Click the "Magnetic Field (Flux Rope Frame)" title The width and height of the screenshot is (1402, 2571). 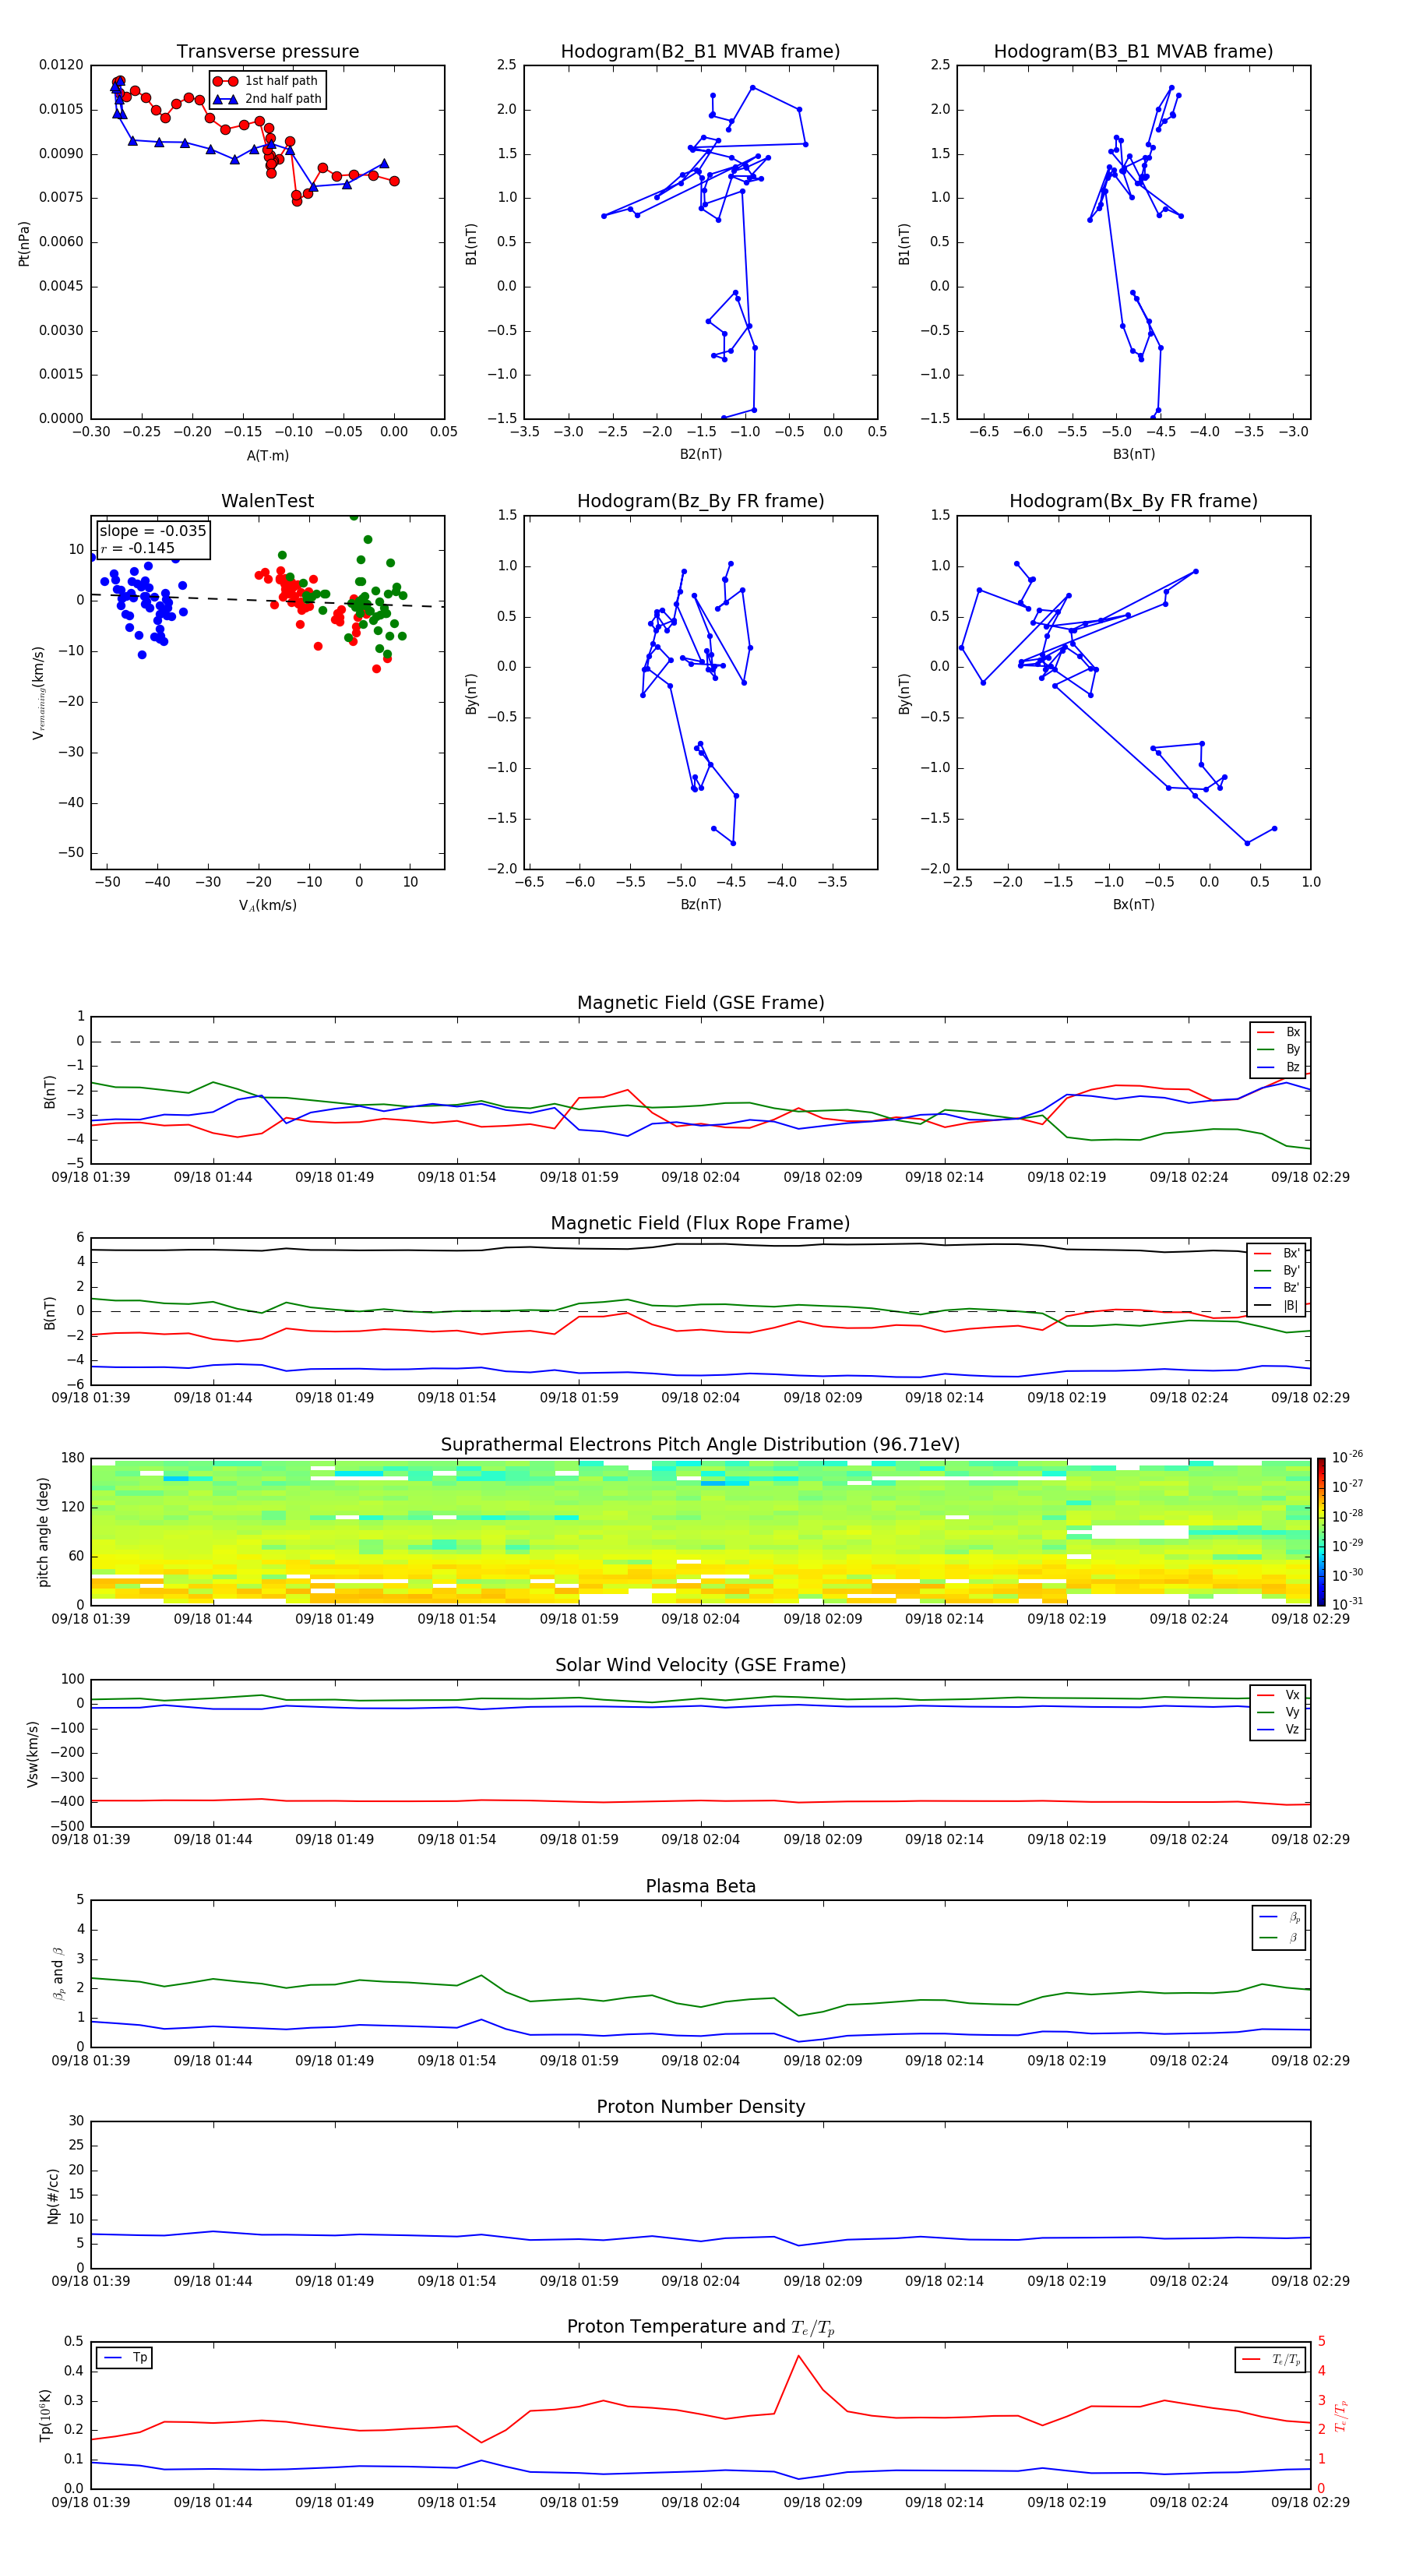click(700, 1224)
